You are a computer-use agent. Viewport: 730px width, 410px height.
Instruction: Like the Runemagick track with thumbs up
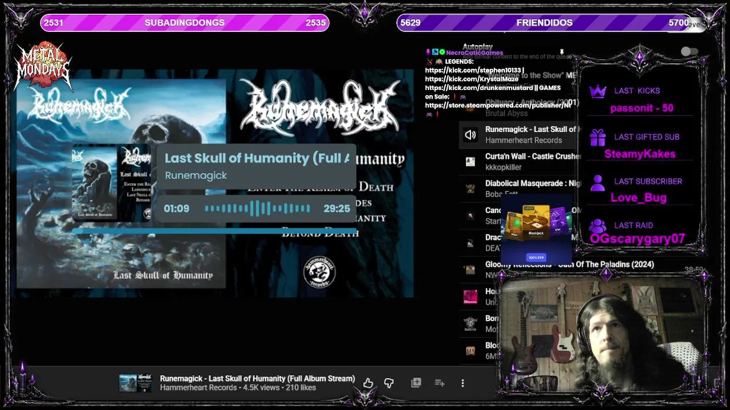click(368, 383)
